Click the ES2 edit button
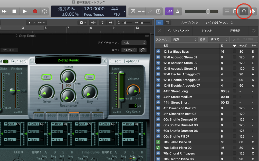 (x=118, y=61)
